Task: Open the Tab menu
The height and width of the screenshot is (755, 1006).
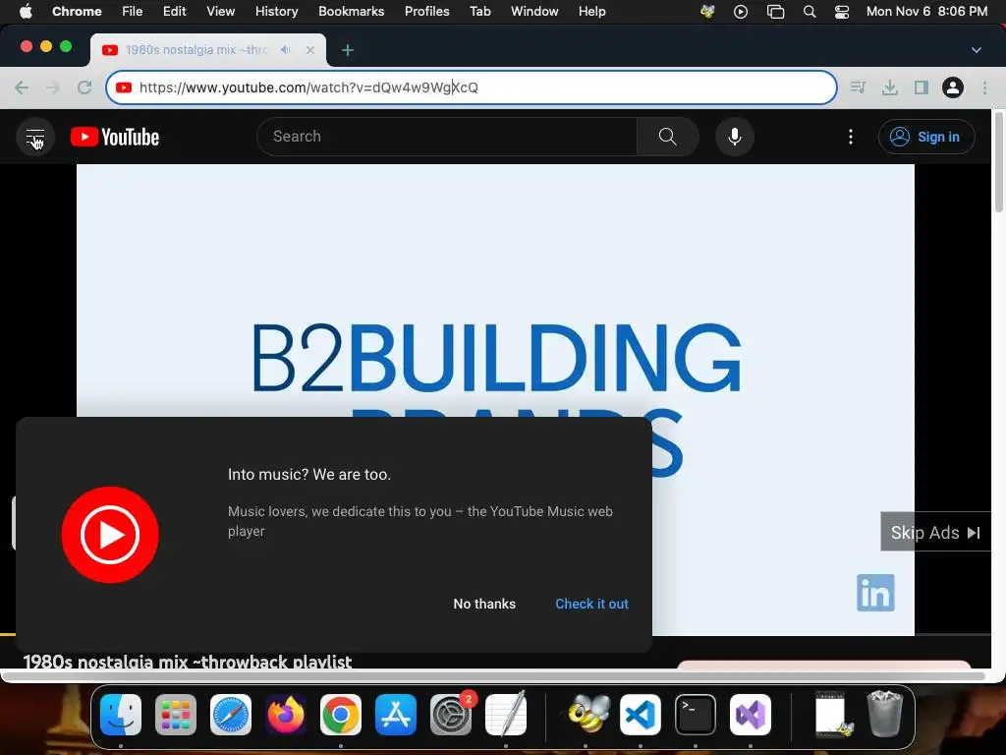Action: (x=479, y=11)
